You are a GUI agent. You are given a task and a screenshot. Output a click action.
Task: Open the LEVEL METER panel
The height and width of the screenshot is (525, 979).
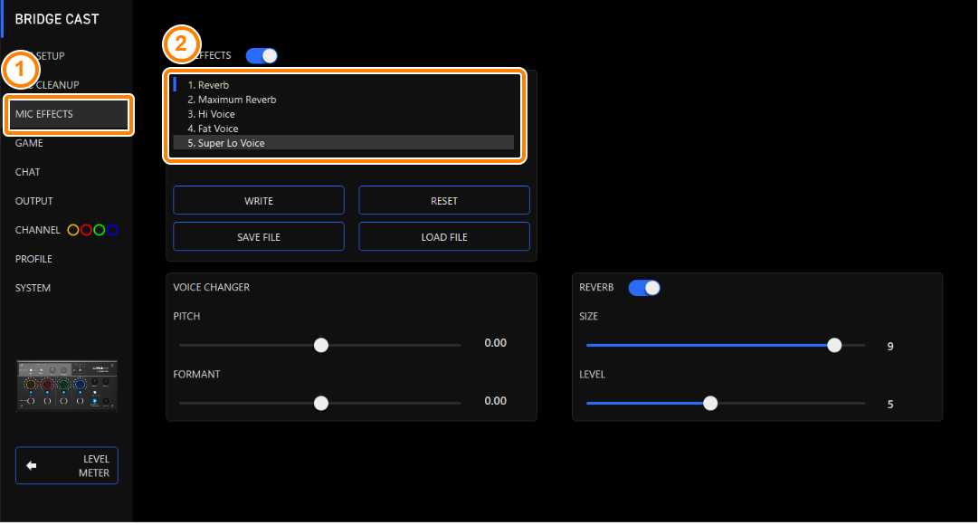click(x=67, y=465)
